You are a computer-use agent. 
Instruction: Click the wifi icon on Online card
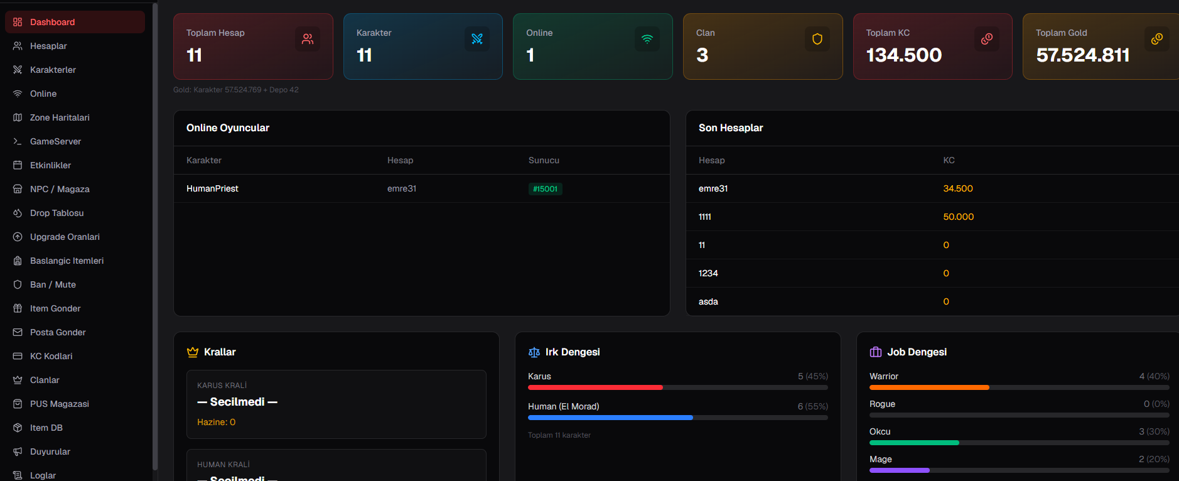click(647, 39)
